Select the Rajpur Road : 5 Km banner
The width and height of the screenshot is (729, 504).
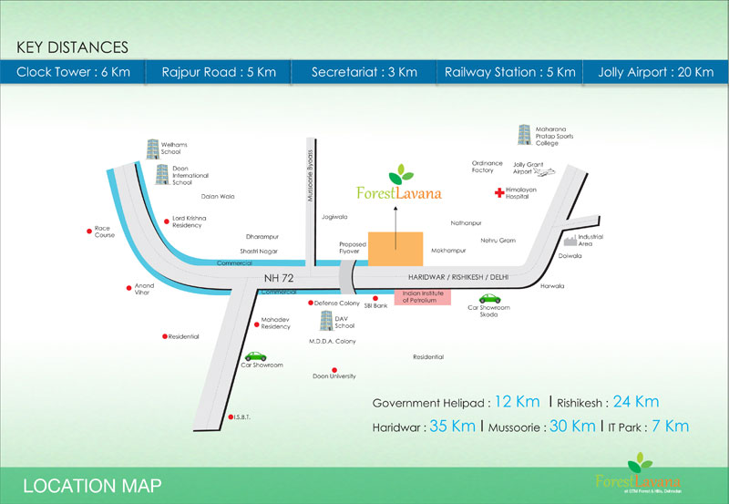(219, 72)
